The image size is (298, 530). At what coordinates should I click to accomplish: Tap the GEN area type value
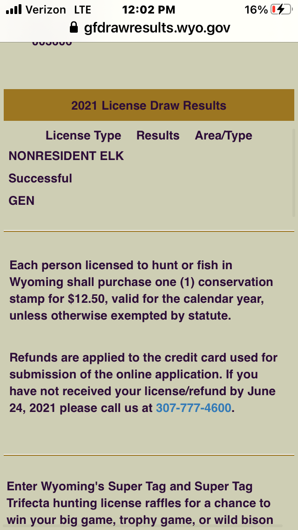21,201
